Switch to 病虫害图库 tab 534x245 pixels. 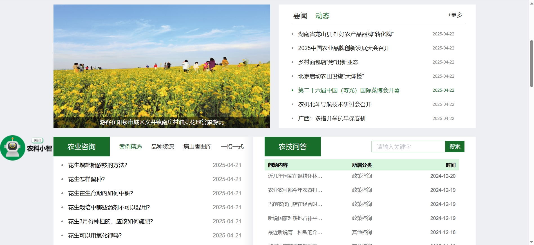(197, 147)
